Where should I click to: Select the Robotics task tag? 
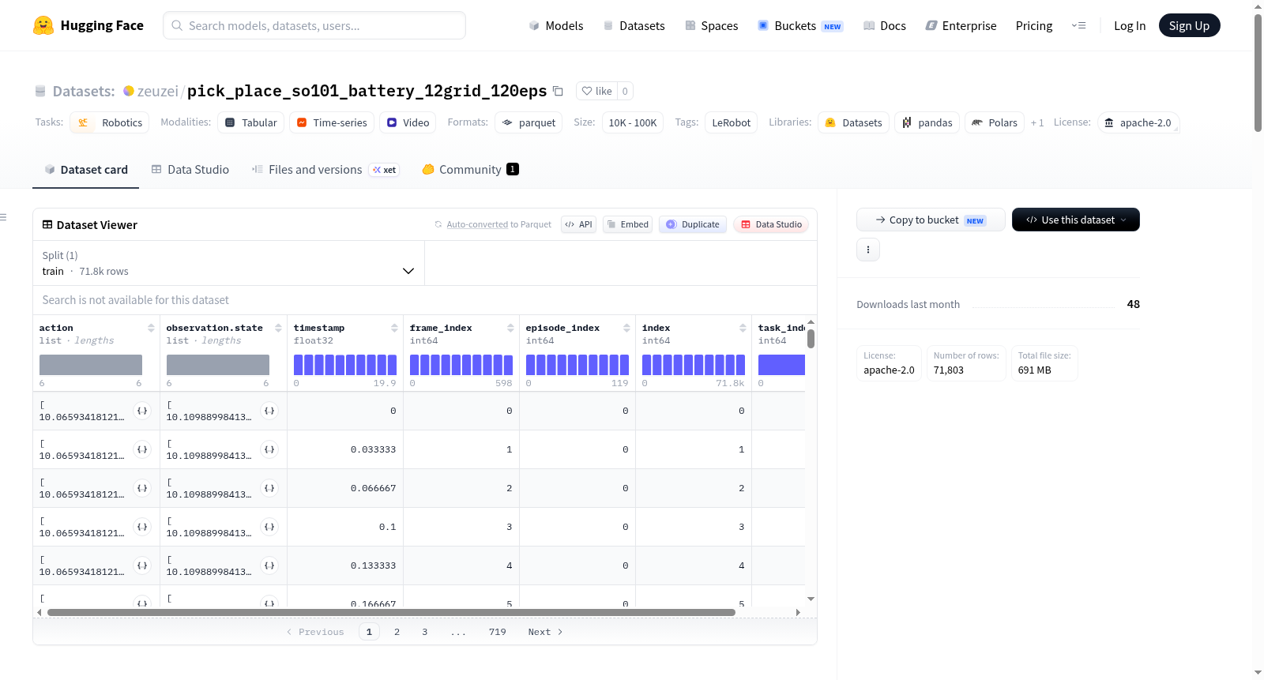(x=110, y=122)
